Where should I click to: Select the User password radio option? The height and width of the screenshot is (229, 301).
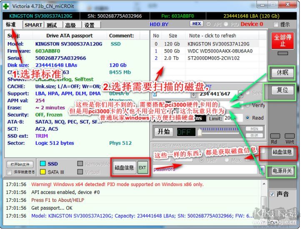click(x=201, y=160)
